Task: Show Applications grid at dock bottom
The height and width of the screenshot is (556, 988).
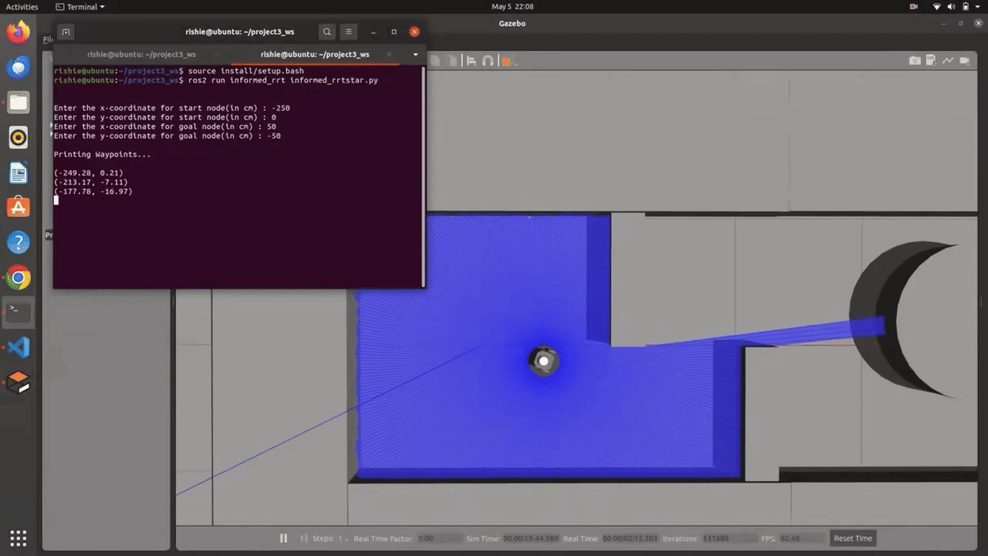Action: [19, 537]
